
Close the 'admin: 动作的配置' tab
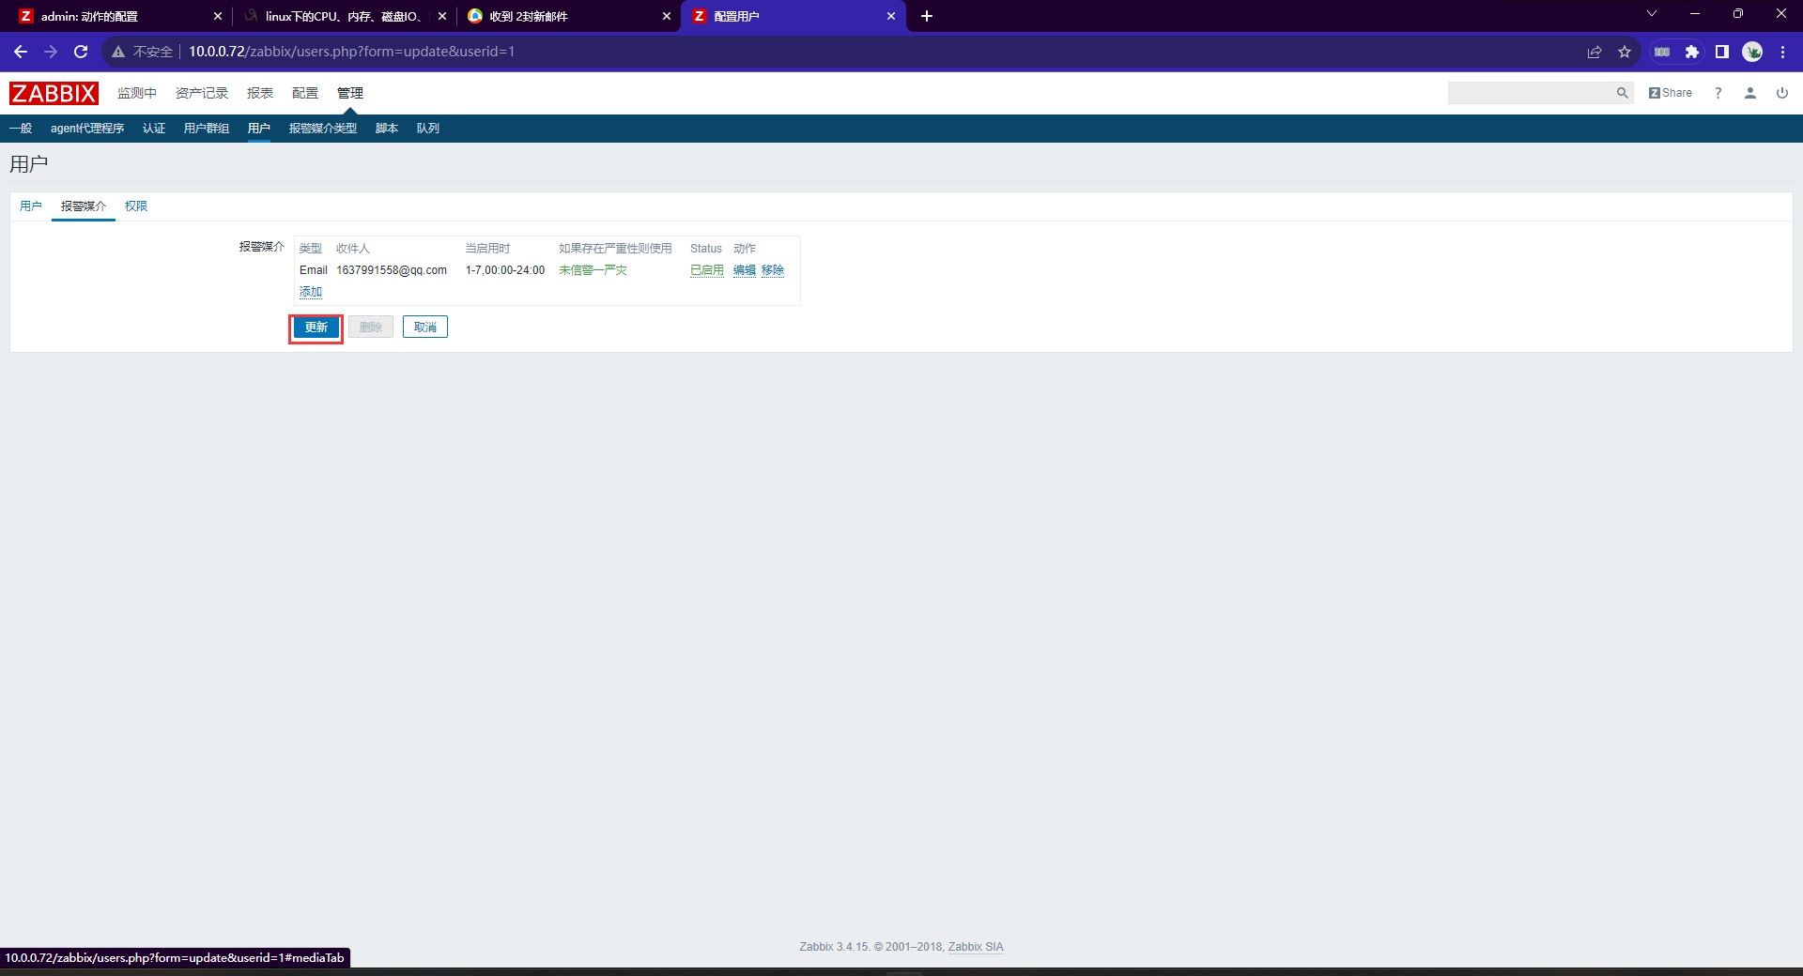[x=218, y=16]
